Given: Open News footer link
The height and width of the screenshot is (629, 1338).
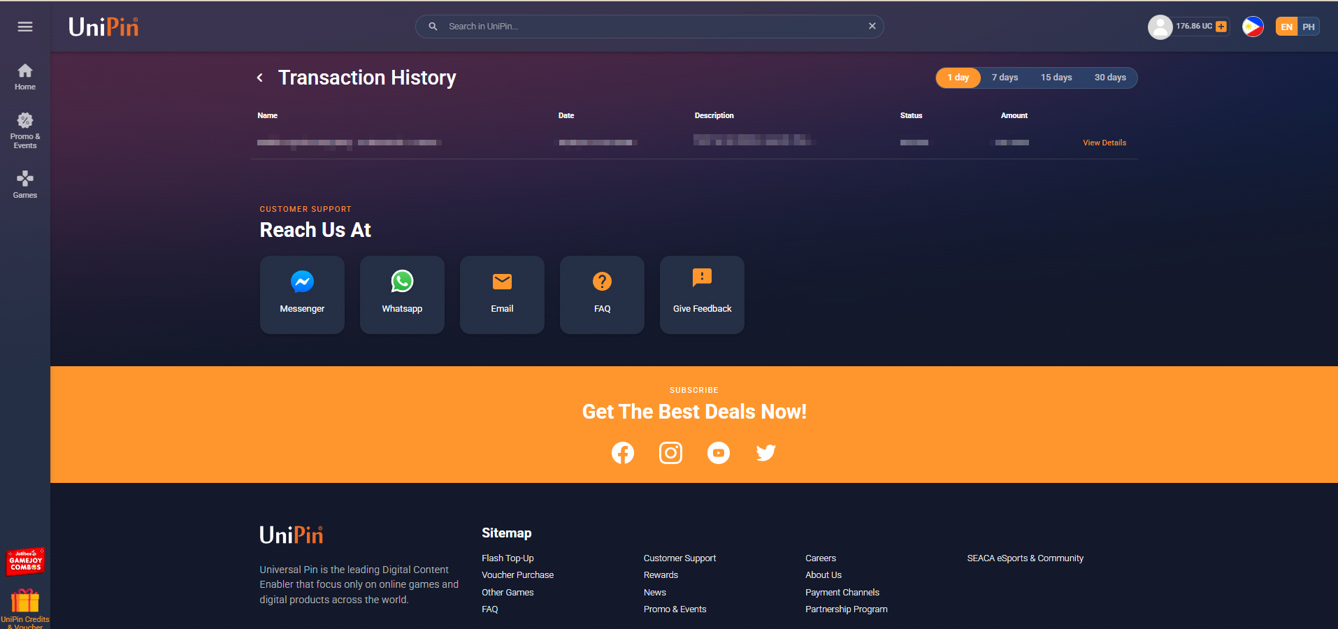Looking at the screenshot, I should [x=655, y=592].
